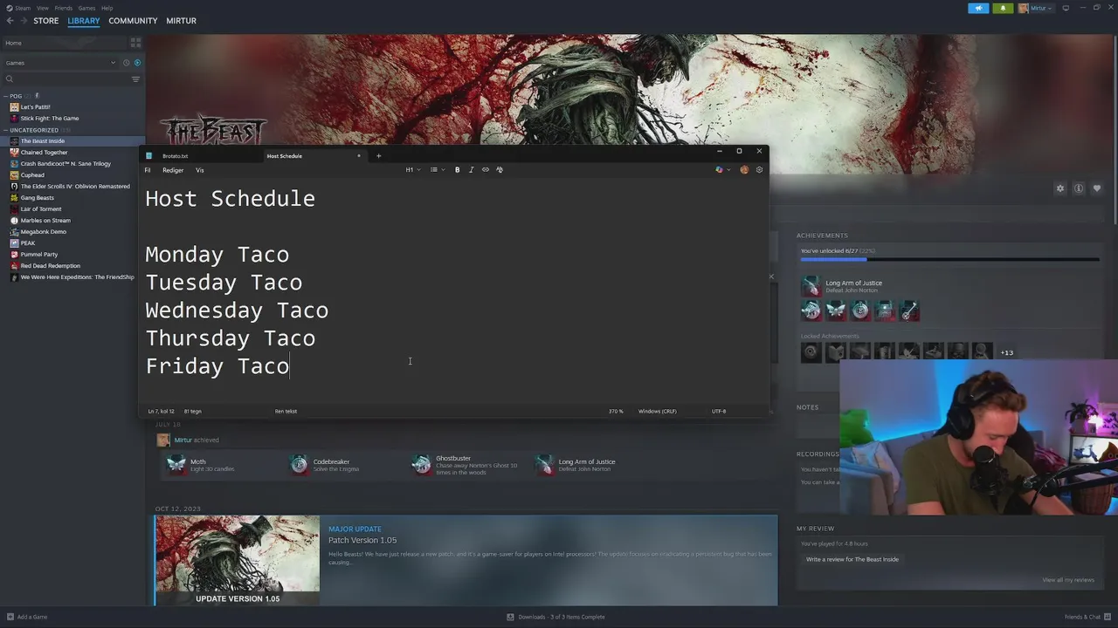Image resolution: width=1118 pixels, height=628 pixels.
Task: Open Friends & Chat
Action: point(1087,617)
